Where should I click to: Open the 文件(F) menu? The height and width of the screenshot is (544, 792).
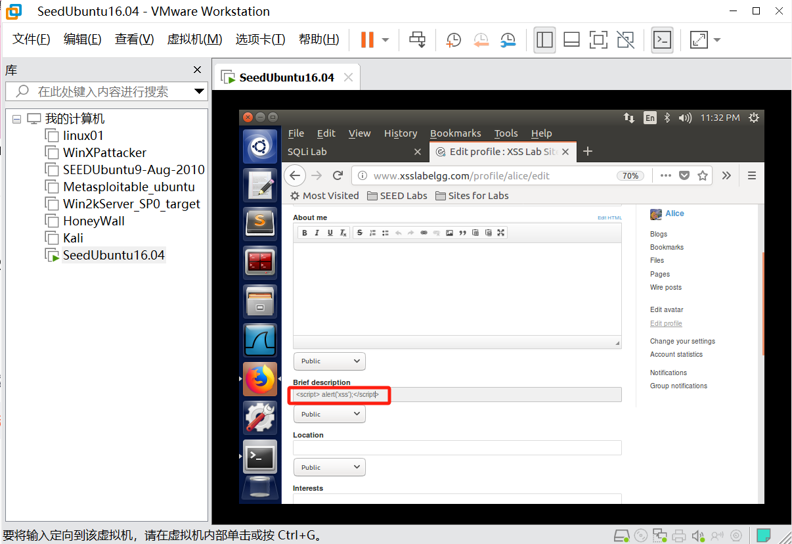(x=32, y=39)
